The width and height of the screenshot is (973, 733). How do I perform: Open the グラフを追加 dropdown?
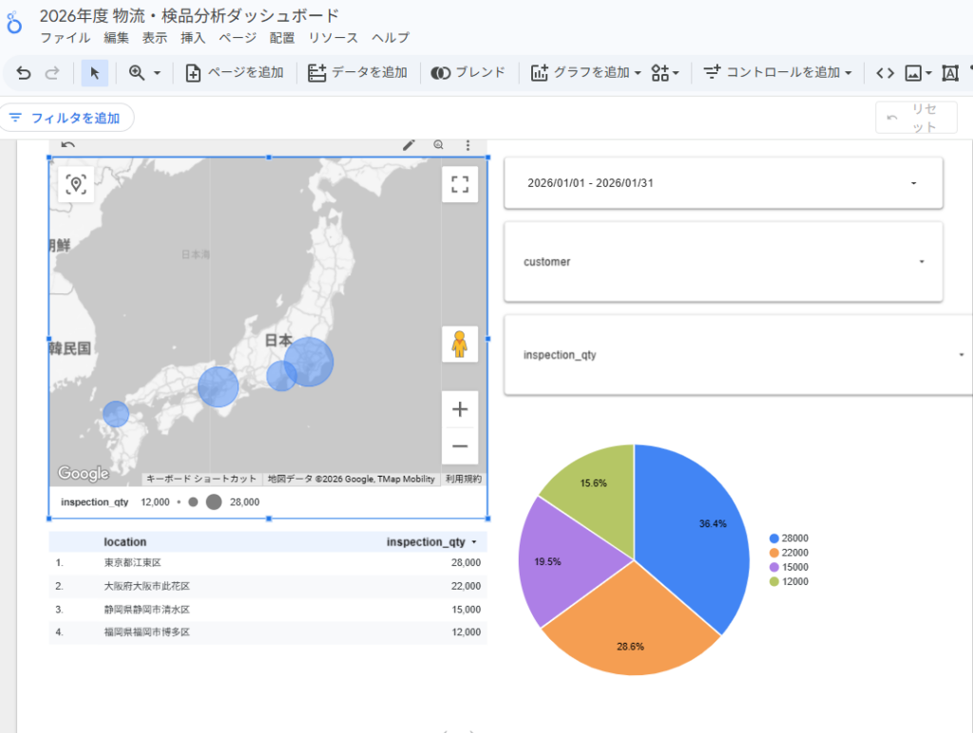click(x=586, y=73)
